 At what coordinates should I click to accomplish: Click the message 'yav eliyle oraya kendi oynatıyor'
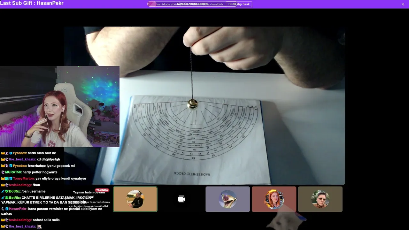point(61,179)
